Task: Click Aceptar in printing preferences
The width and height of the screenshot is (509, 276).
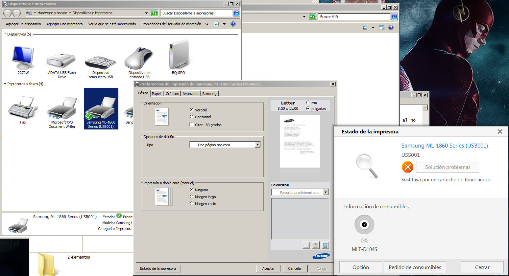Action: pos(268,268)
